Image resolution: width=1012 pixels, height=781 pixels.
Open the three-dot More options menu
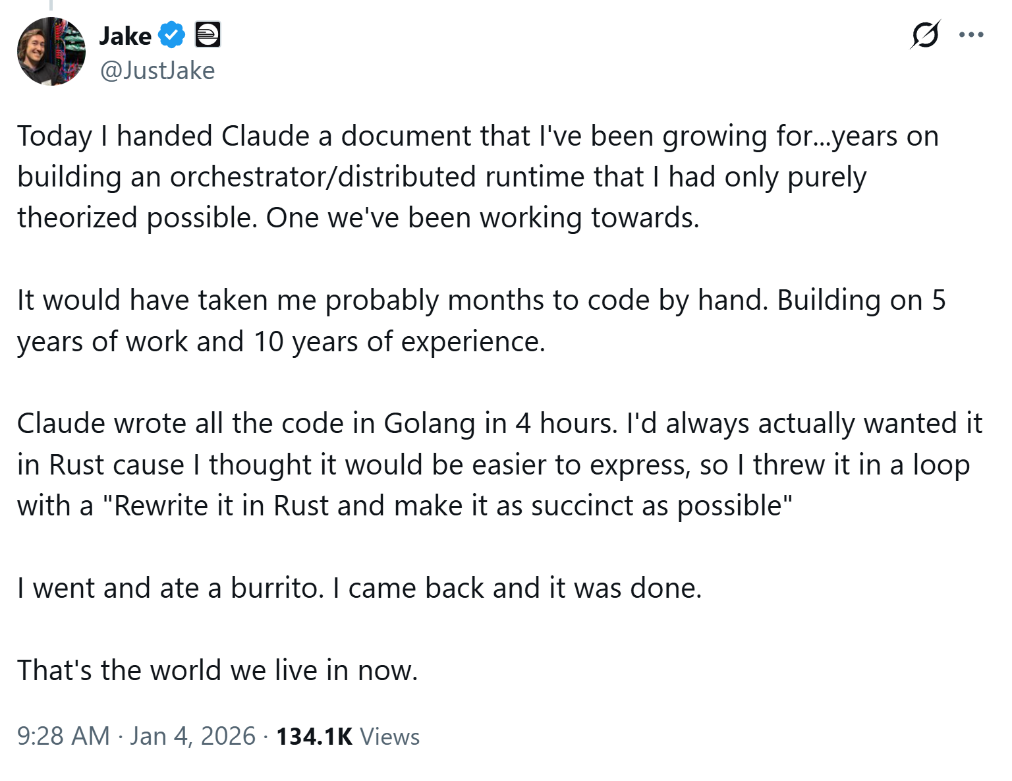tap(971, 35)
